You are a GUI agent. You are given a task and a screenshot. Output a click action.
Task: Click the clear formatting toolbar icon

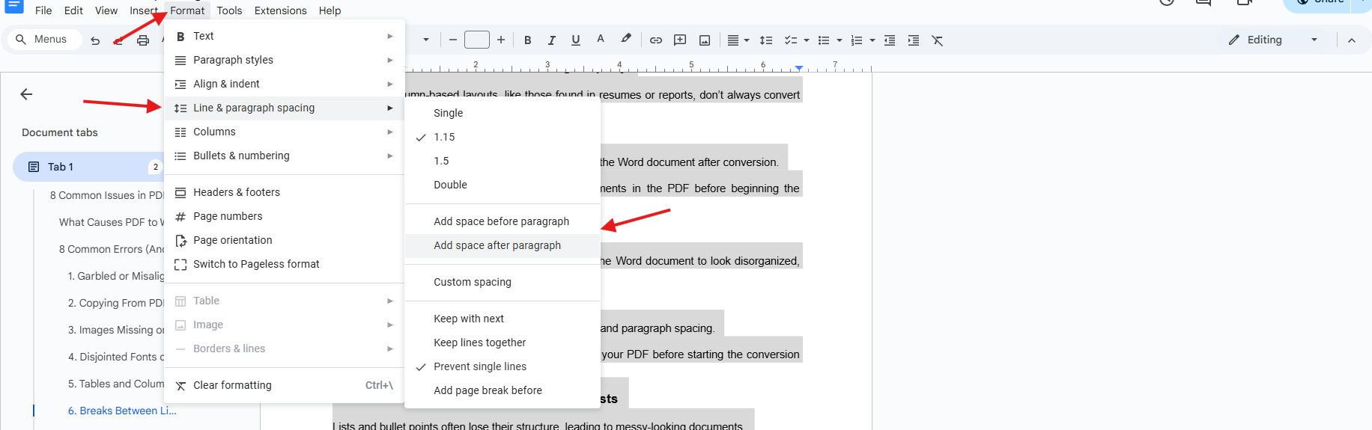coord(938,40)
